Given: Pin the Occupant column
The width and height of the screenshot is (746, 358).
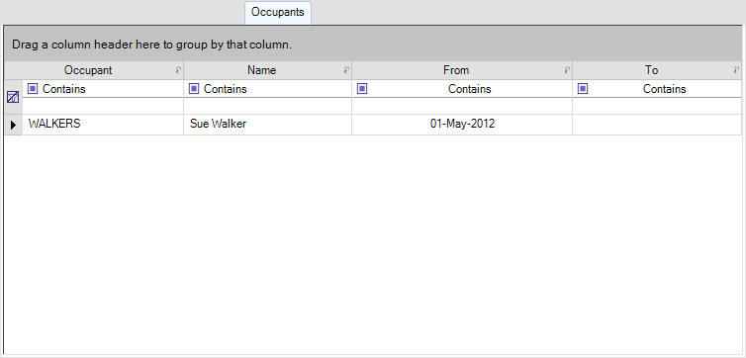Looking at the screenshot, I should pyautogui.click(x=178, y=70).
